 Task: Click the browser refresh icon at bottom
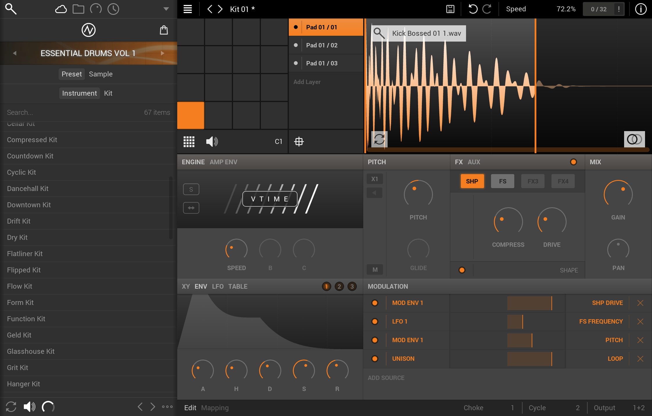click(x=11, y=407)
